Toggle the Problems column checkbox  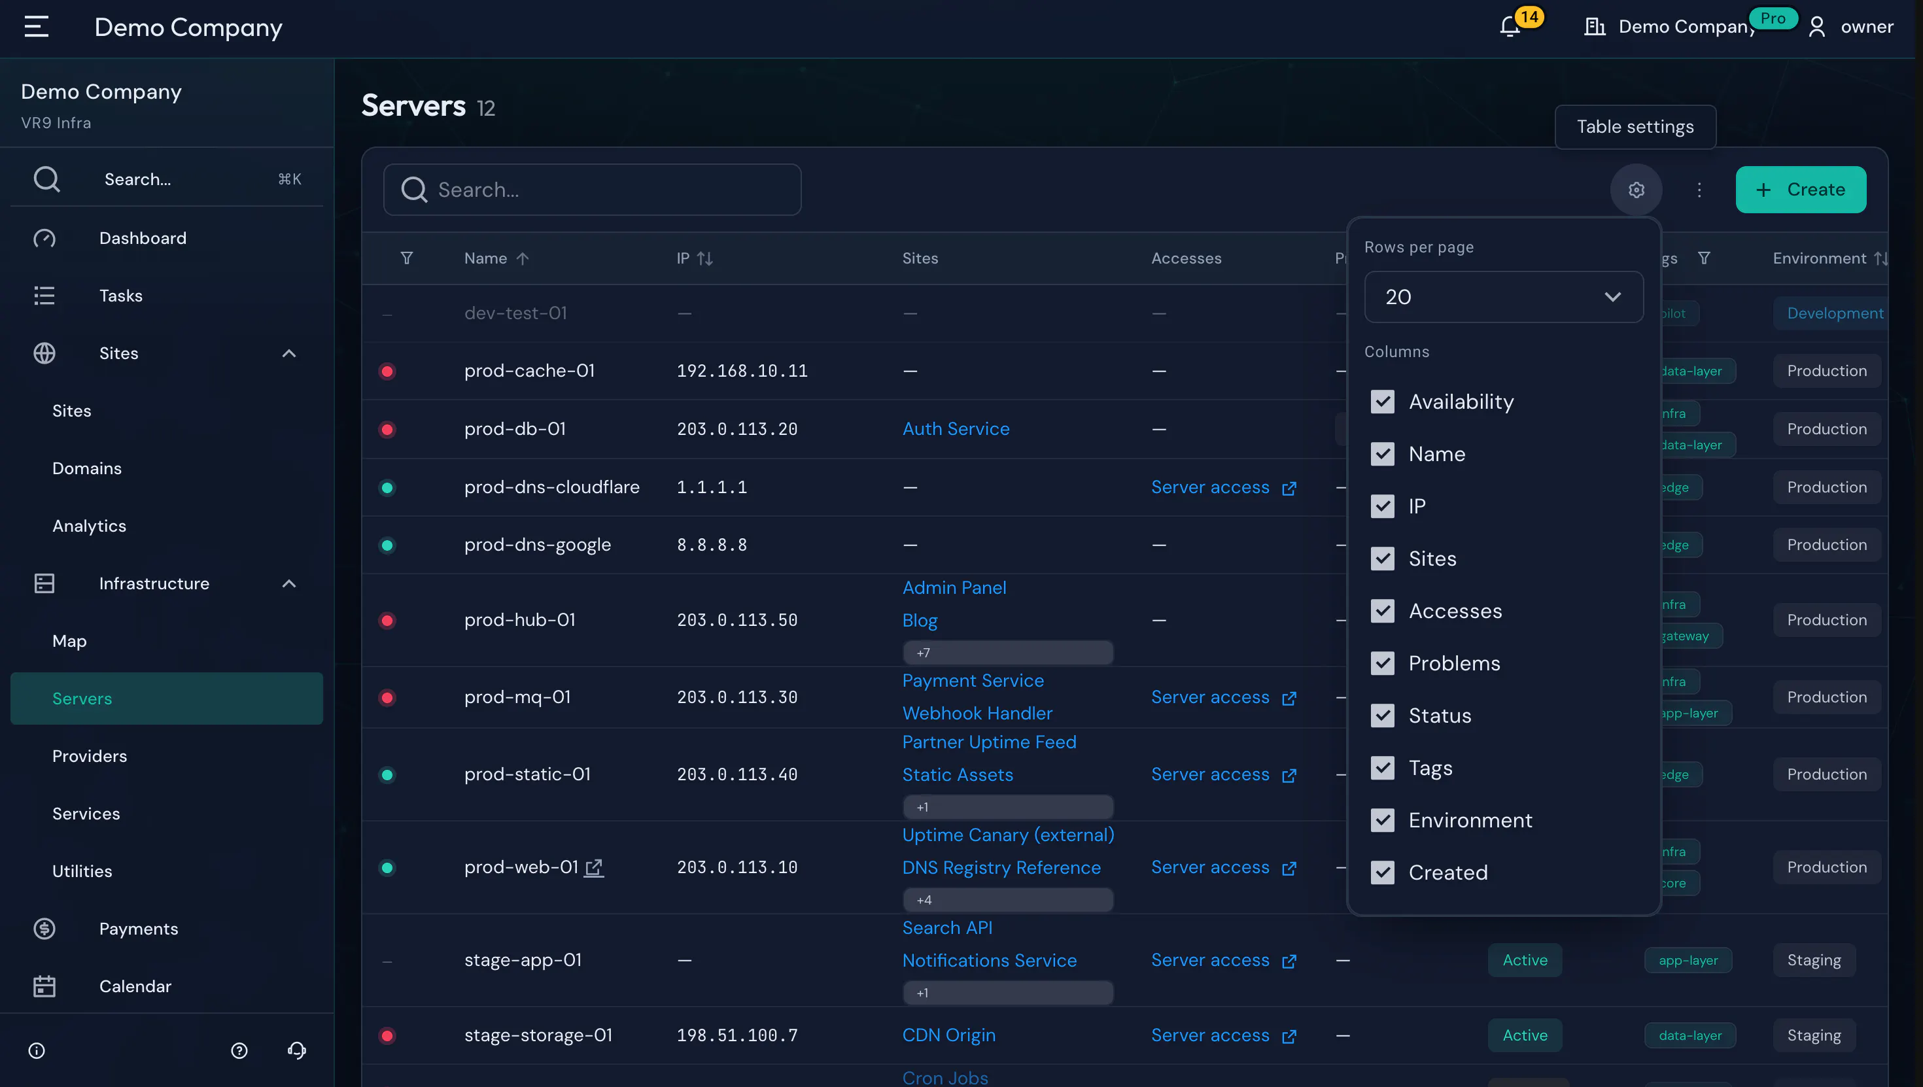click(1383, 663)
